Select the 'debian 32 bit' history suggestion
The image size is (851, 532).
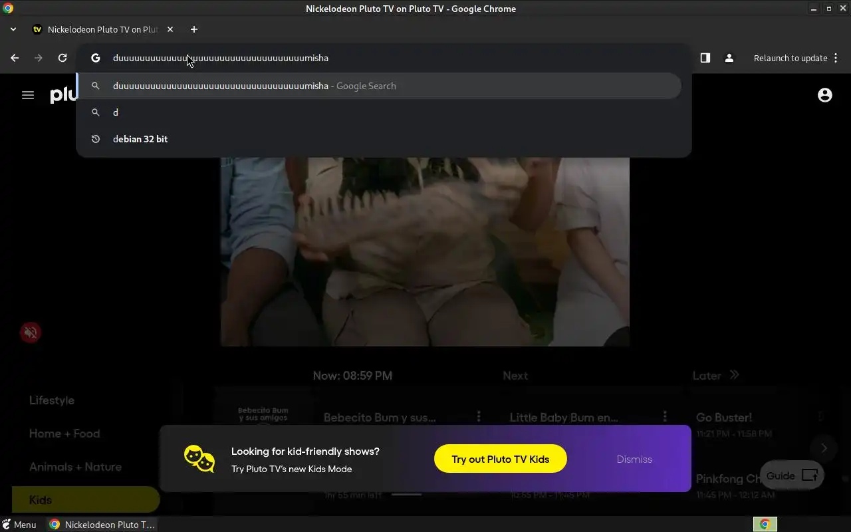379,139
